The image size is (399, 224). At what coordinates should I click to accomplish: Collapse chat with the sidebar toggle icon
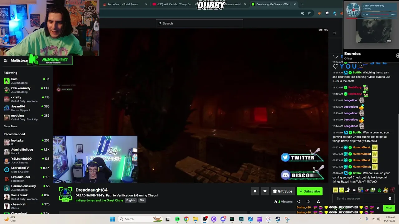(334, 33)
